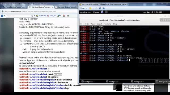Open Related Links in browser menu bar

coord(42,4)
